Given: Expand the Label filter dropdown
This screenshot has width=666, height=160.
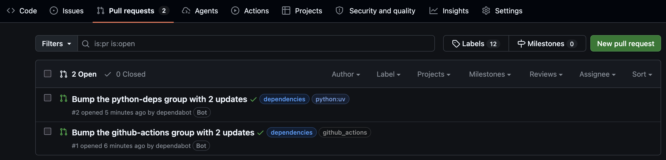Looking at the screenshot, I should [x=389, y=74].
